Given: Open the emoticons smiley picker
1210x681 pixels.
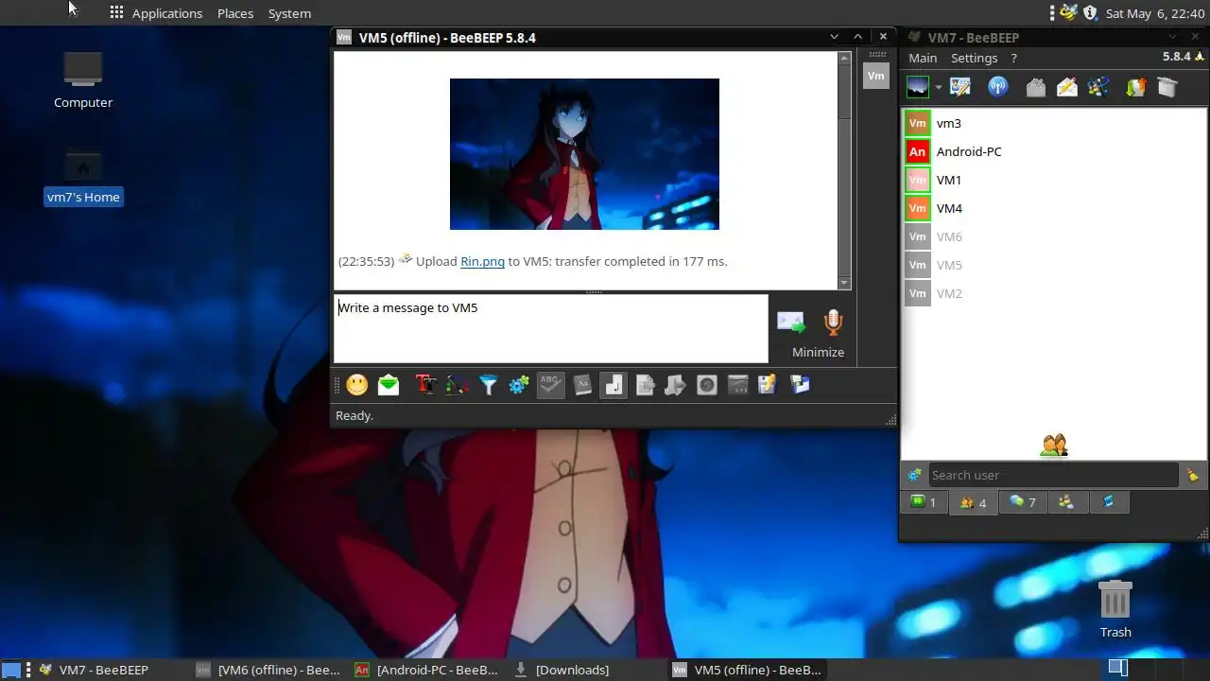Looking at the screenshot, I should click(357, 385).
